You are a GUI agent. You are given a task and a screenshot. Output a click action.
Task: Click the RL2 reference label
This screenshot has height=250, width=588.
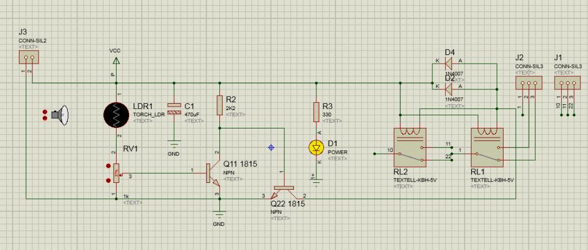(x=400, y=172)
